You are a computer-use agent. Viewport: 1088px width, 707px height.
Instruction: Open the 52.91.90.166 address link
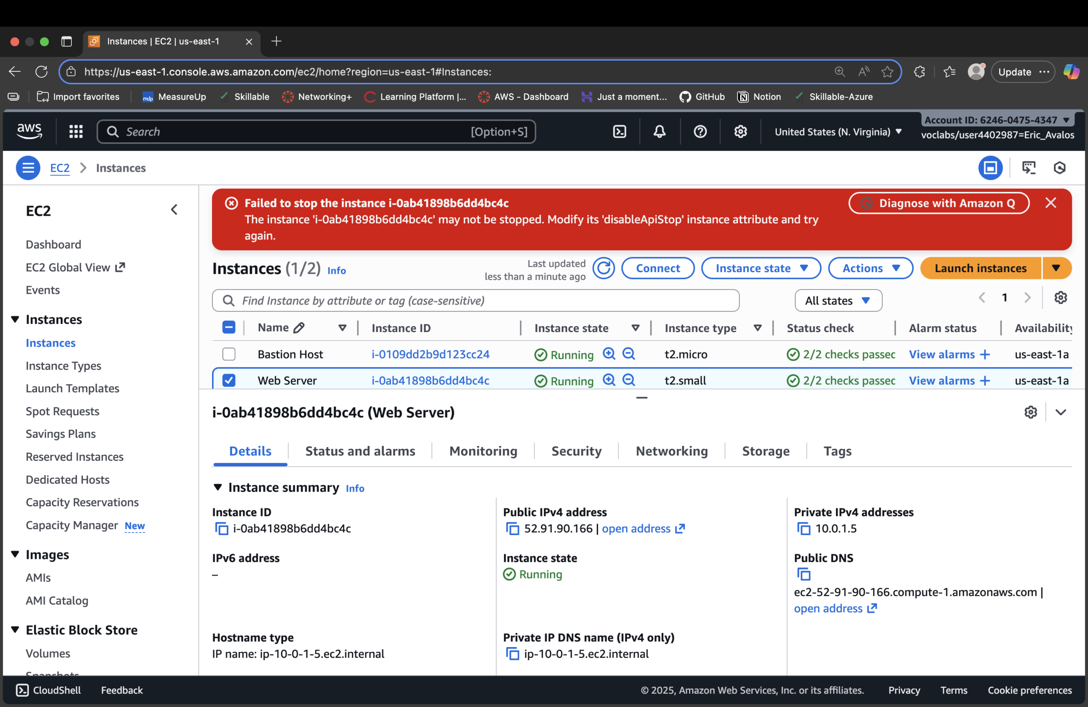[637, 528]
